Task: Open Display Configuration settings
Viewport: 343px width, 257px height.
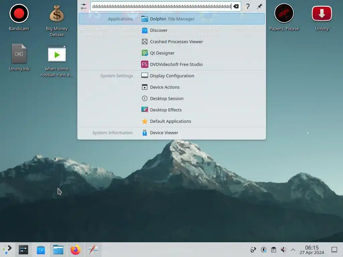Action: 171,76
